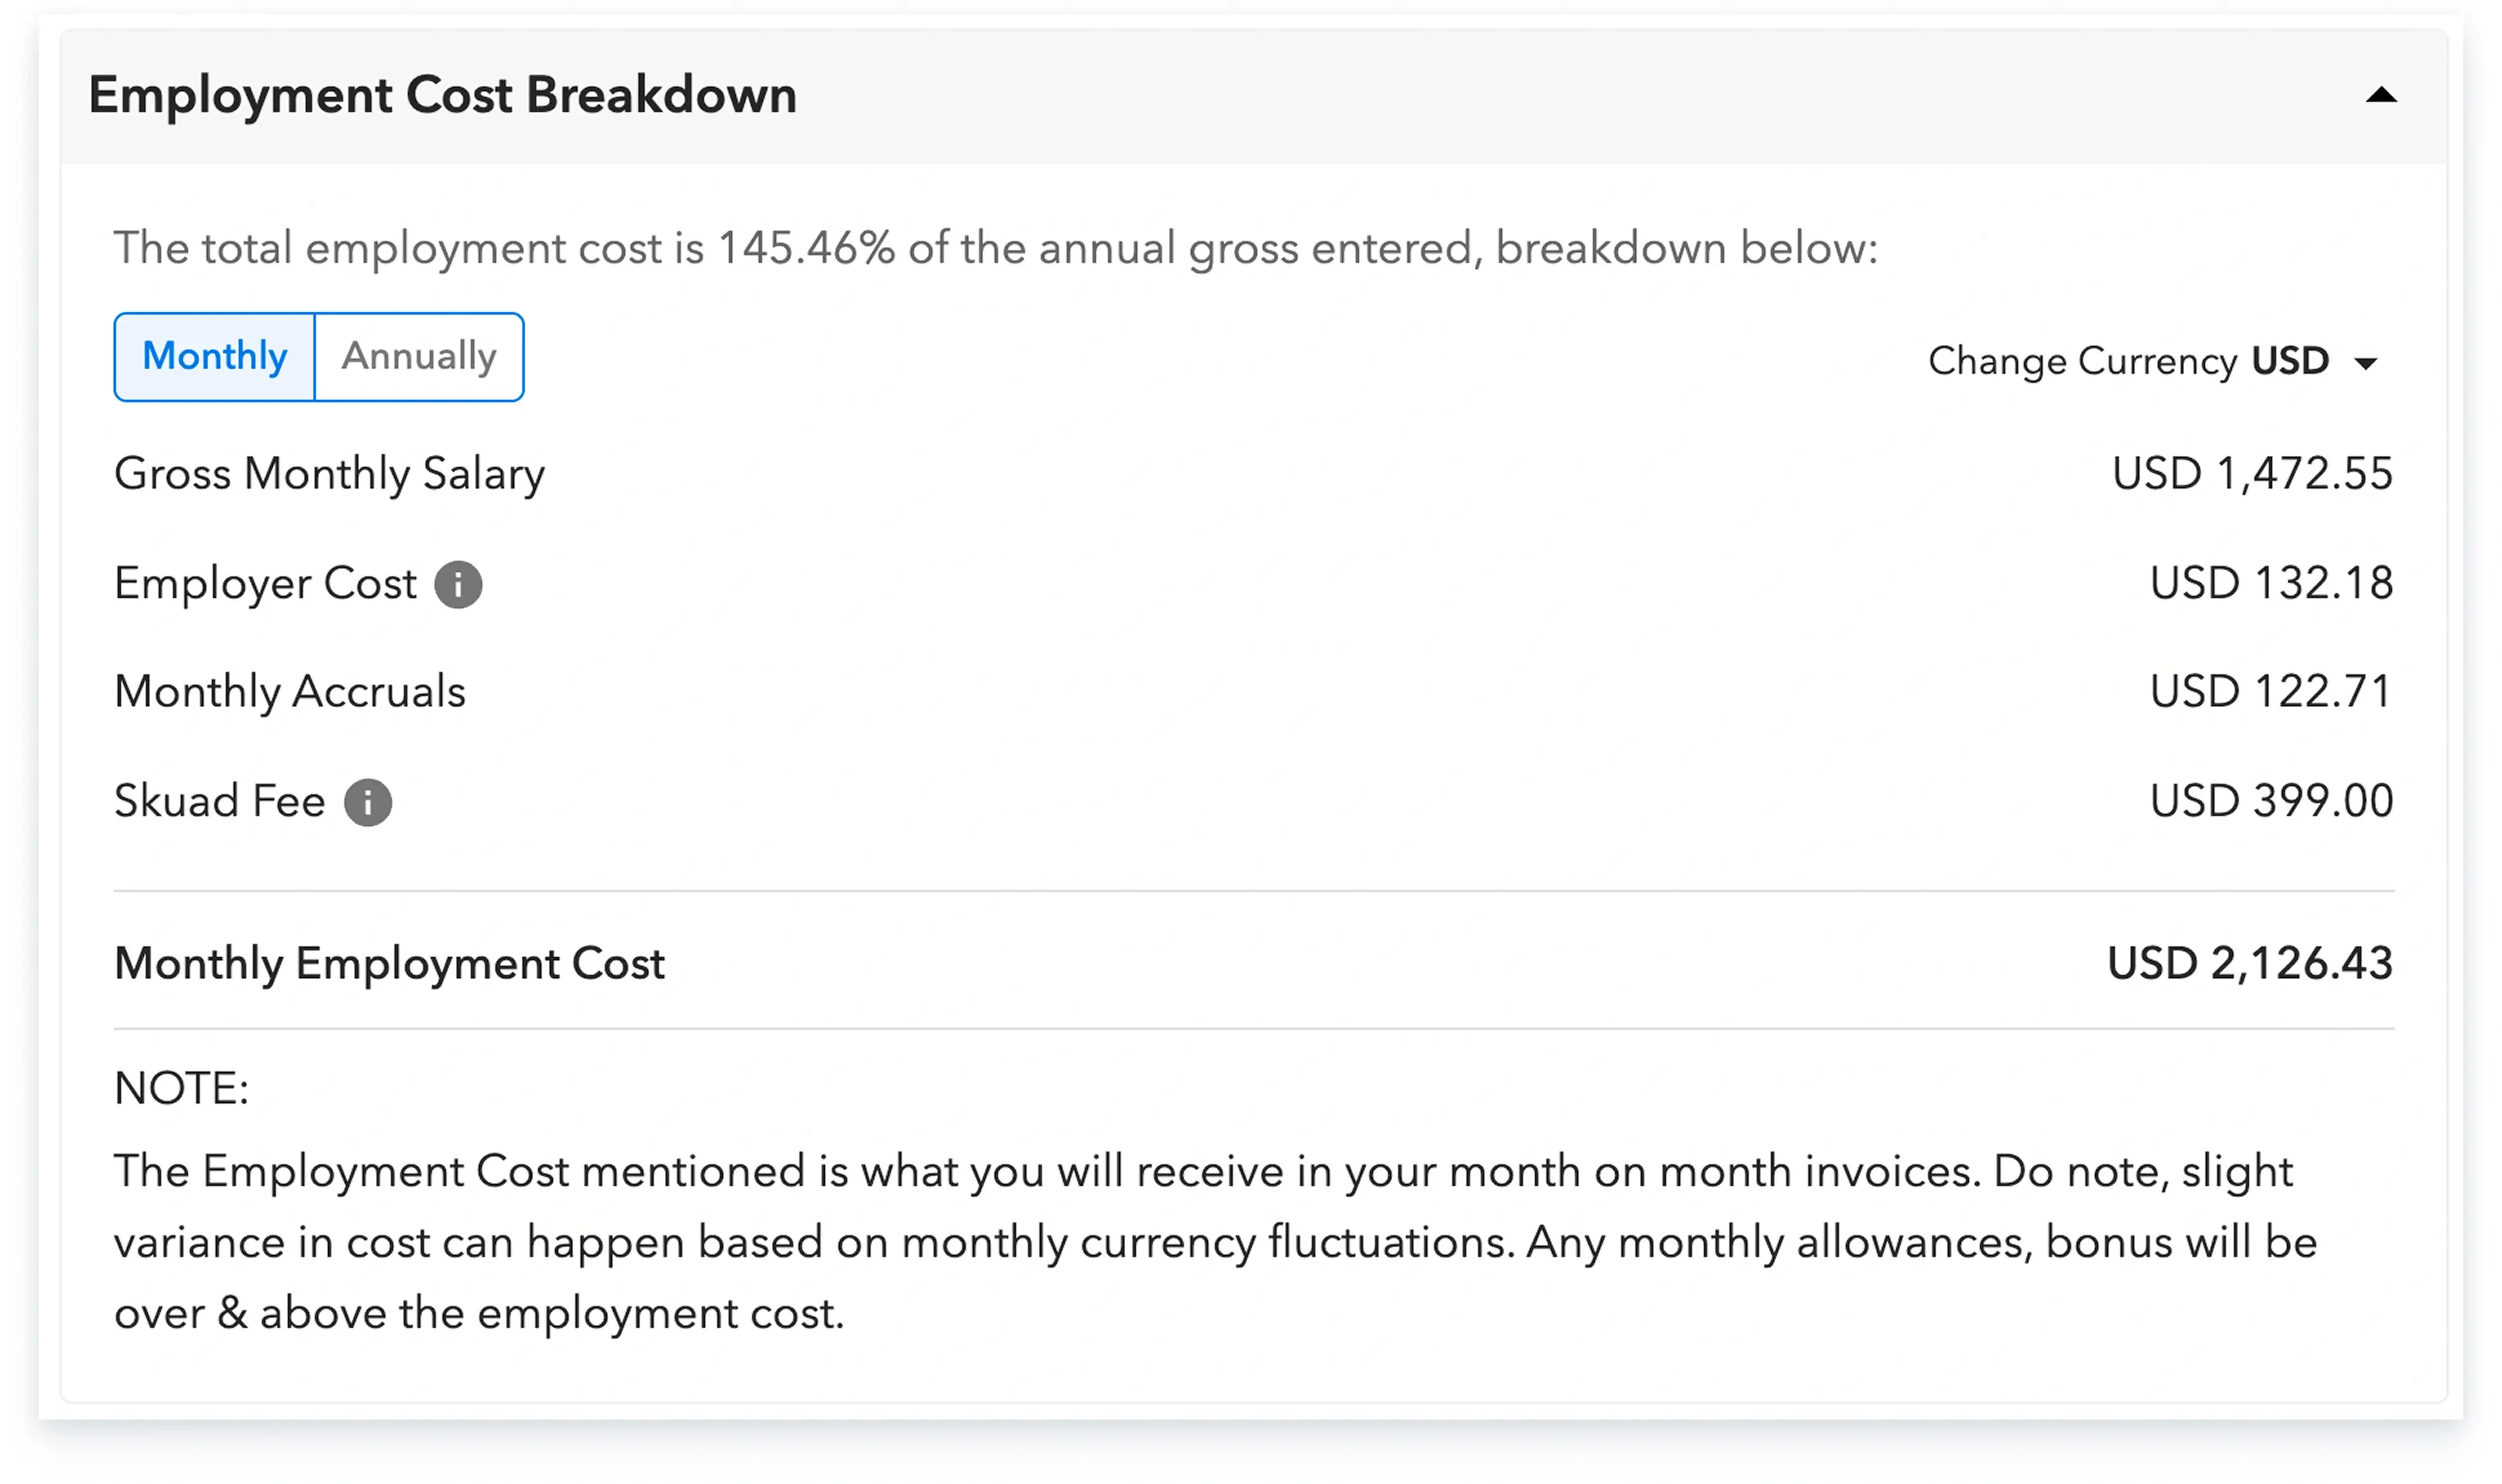Click the USD 132.18 employer cost value
The width and height of the screenshot is (2502, 1484).
(x=2270, y=584)
